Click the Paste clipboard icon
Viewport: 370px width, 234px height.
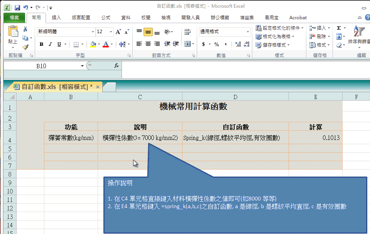click(13, 31)
